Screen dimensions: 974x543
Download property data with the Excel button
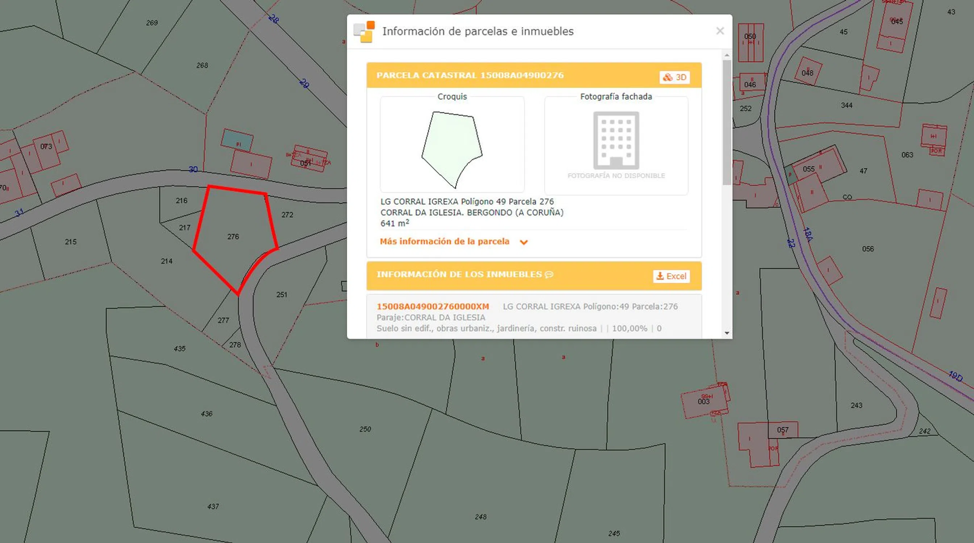point(671,276)
